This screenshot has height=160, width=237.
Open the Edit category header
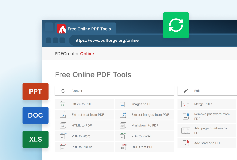click(x=207, y=91)
